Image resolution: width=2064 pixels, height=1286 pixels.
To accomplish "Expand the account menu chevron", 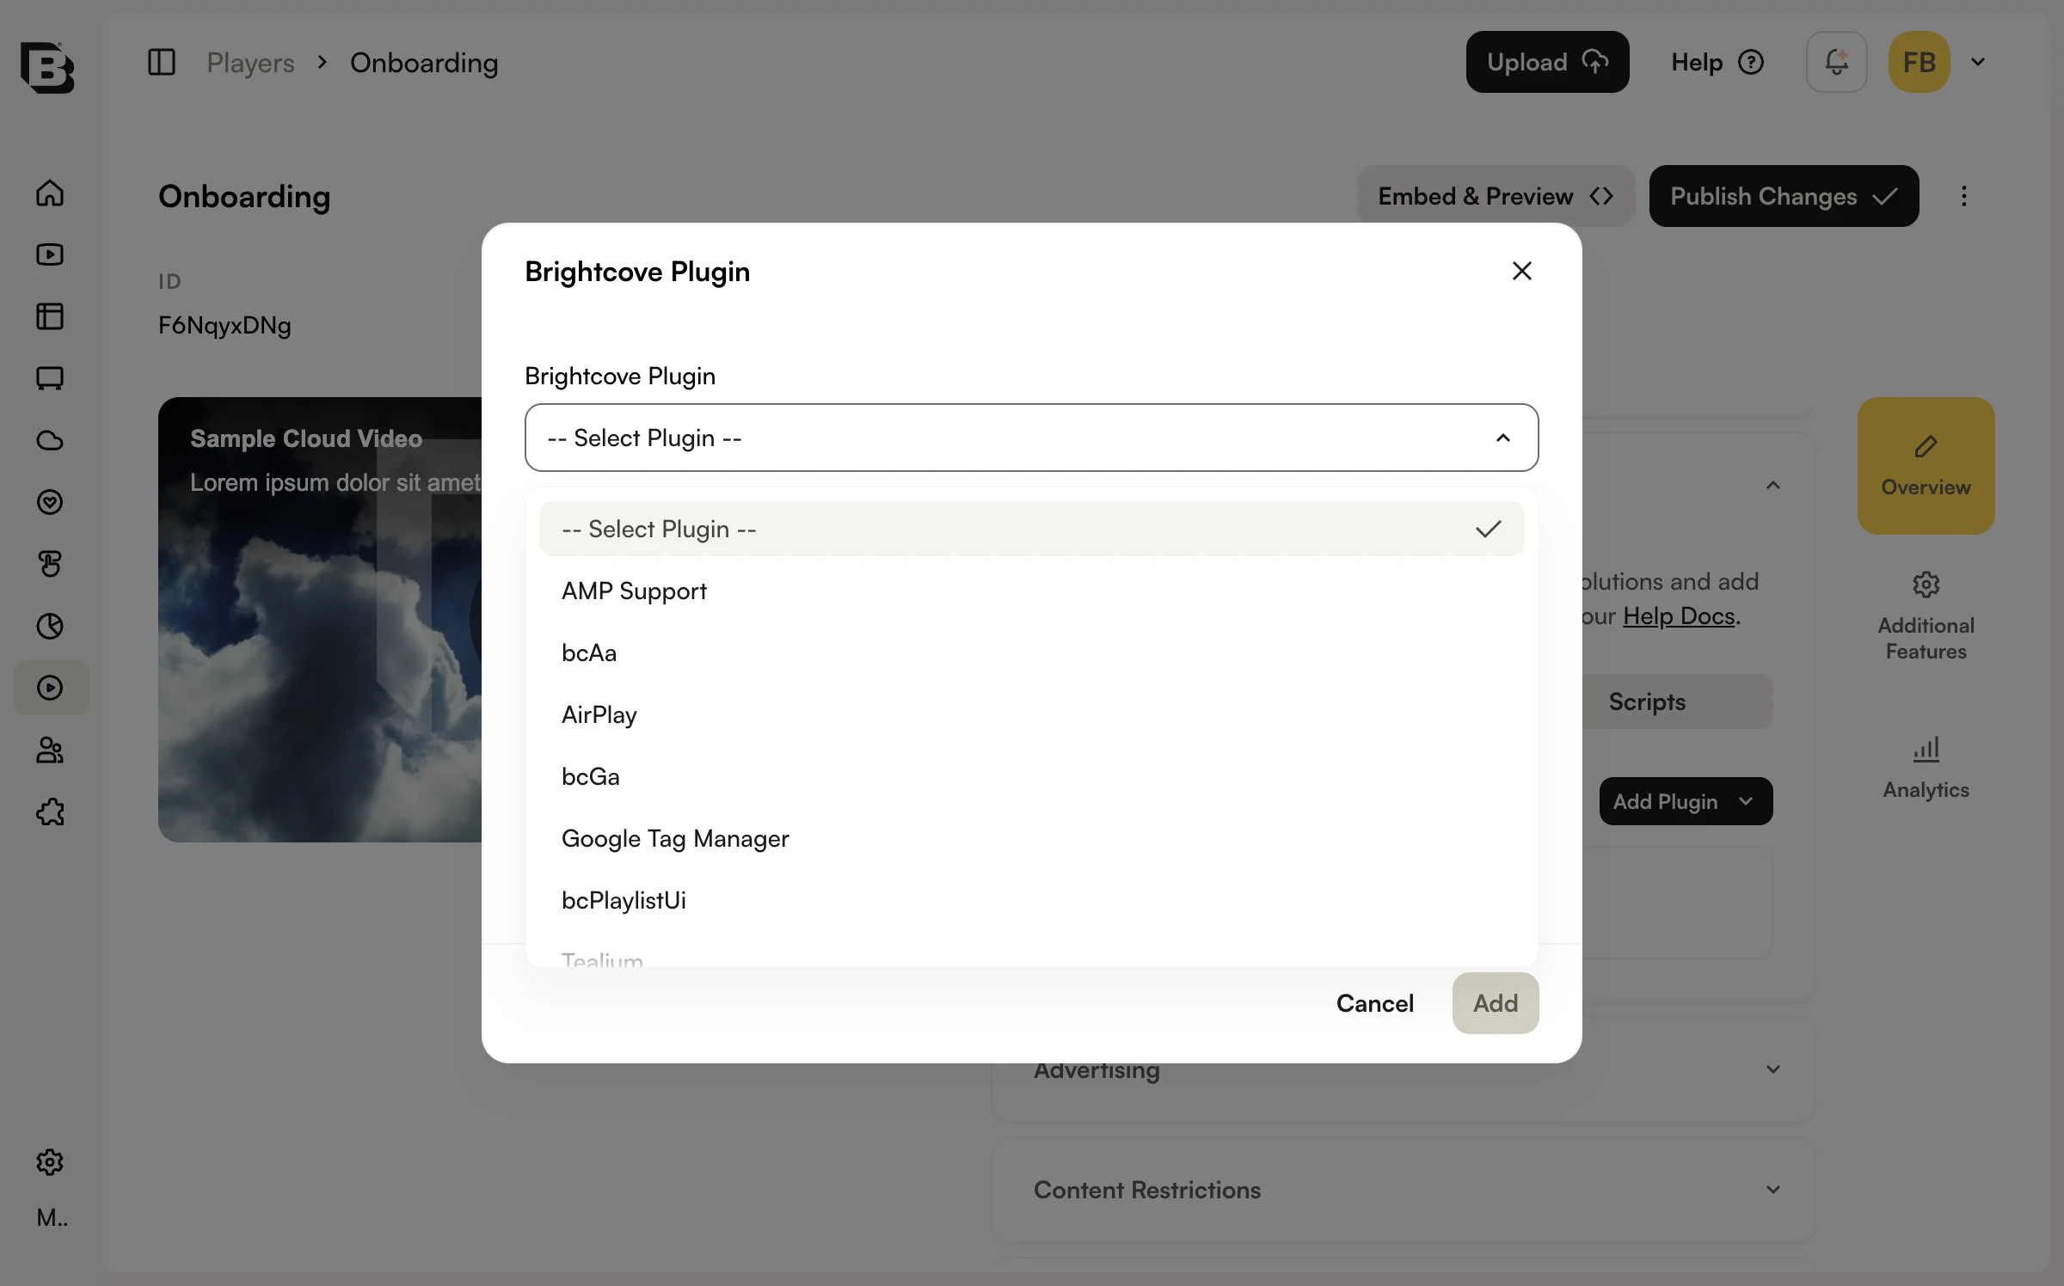I will coord(1978,62).
